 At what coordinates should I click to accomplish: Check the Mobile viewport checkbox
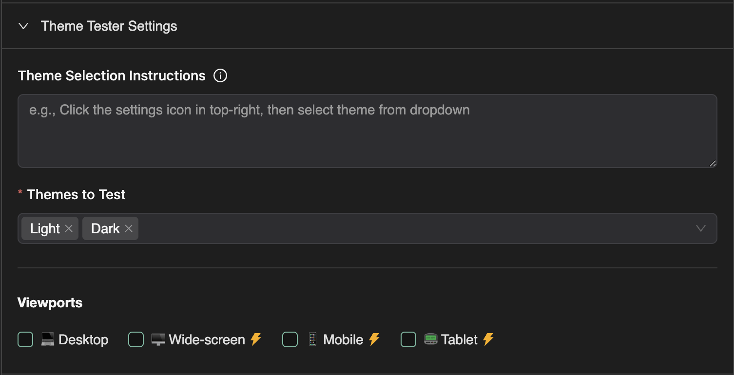click(x=290, y=339)
